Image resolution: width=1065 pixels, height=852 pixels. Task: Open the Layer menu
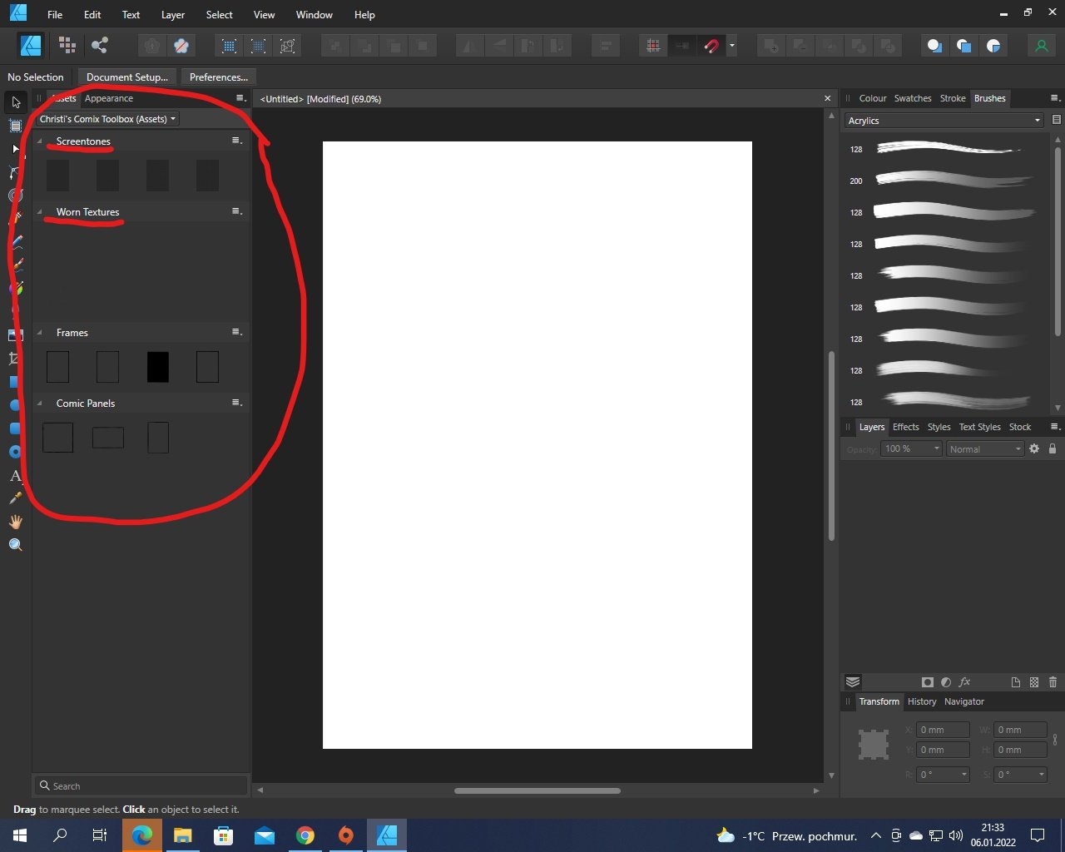(172, 14)
